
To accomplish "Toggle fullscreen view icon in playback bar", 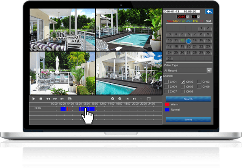I will click(148, 99).
